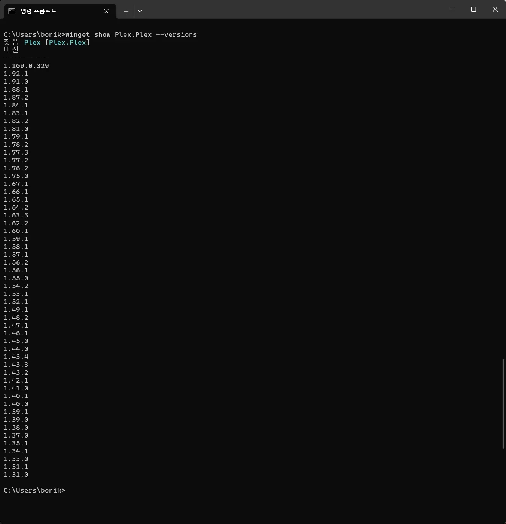This screenshot has height=524, width=506.
Task: Close the terminal window
Action: 495,9
